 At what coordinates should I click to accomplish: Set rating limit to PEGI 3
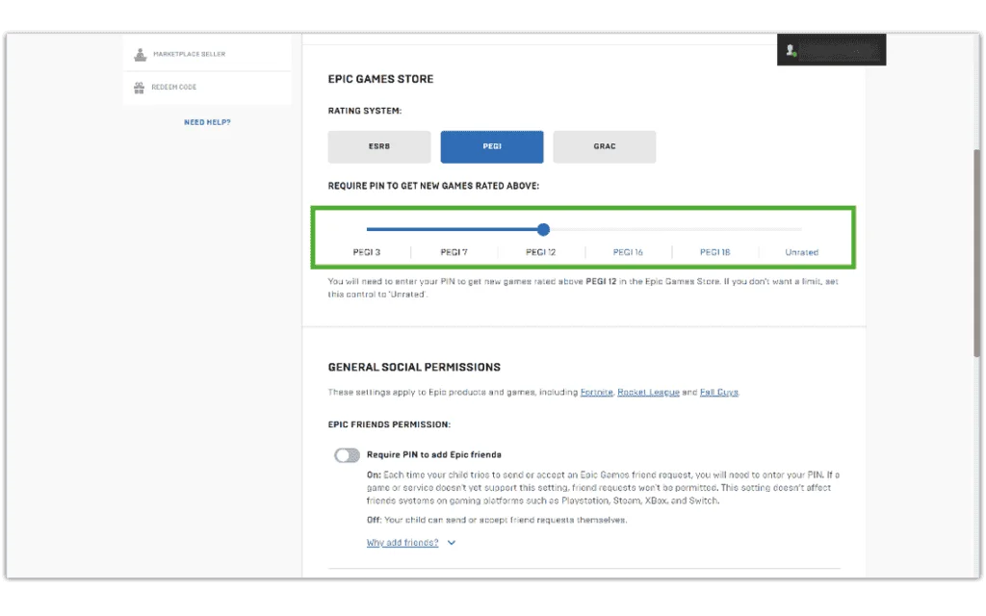367,252
